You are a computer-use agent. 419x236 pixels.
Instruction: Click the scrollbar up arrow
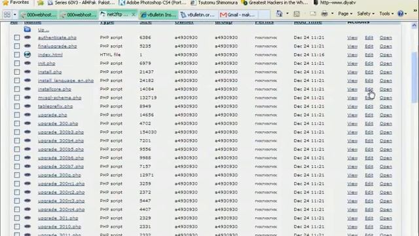click(x=414, y=26)
